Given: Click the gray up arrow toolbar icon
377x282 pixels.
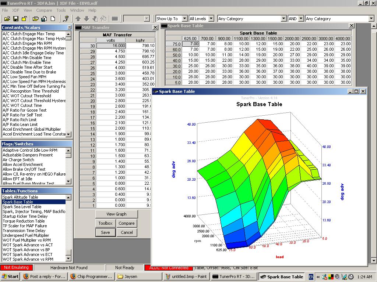Looking at the screenshot, I should coord(78,19).
